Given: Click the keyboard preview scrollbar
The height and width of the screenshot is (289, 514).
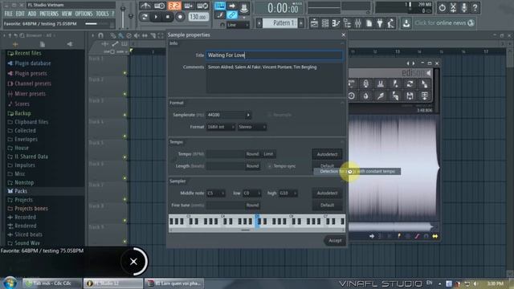Looking at the screenshot, I should [x=256, y=230].
